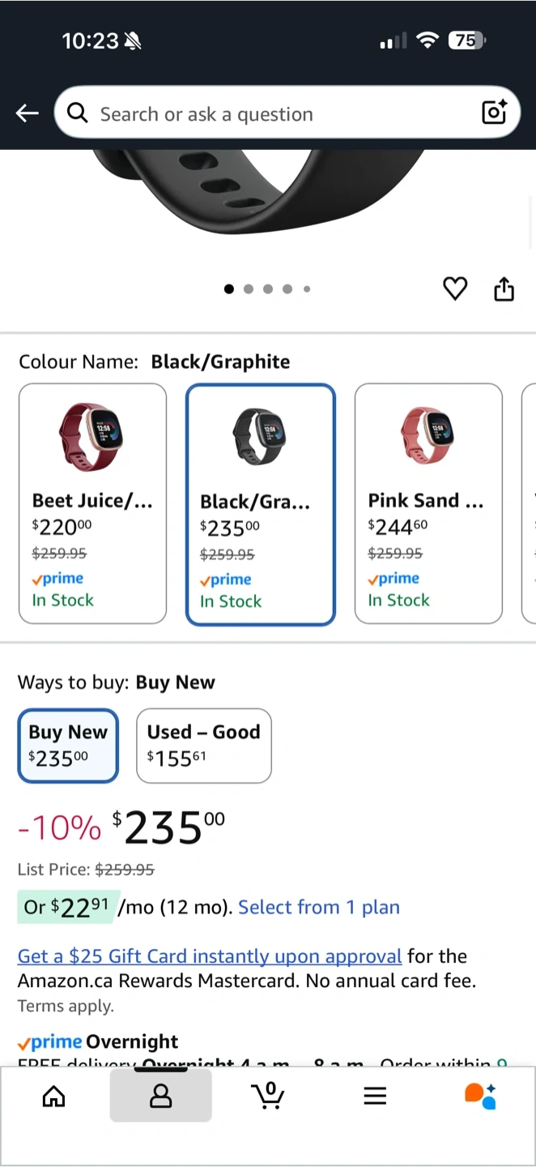Open the $25 Gift Card offer link
The width and height of the screenshot is (536, 1167).
pos(210,956)
